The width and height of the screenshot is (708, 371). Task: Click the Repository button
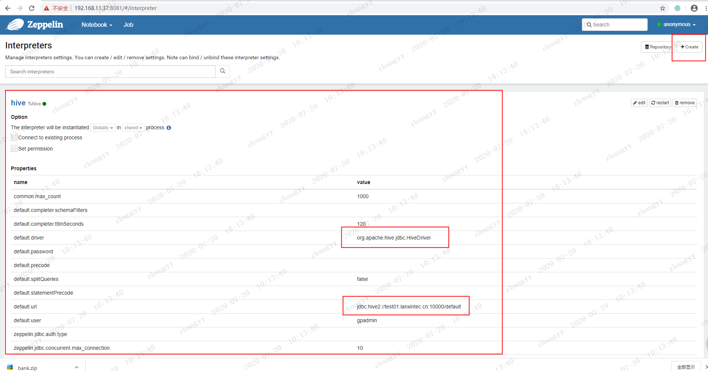pyautogui.click(x=658, y=47)
